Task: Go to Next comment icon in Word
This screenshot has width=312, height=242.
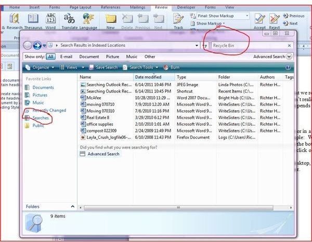Action: click(159, 19)
